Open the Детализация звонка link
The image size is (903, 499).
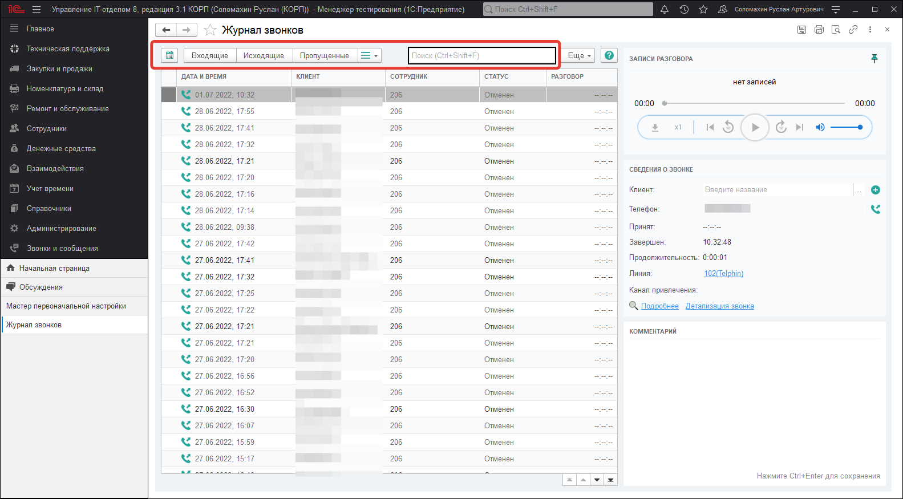coord(719,306)
